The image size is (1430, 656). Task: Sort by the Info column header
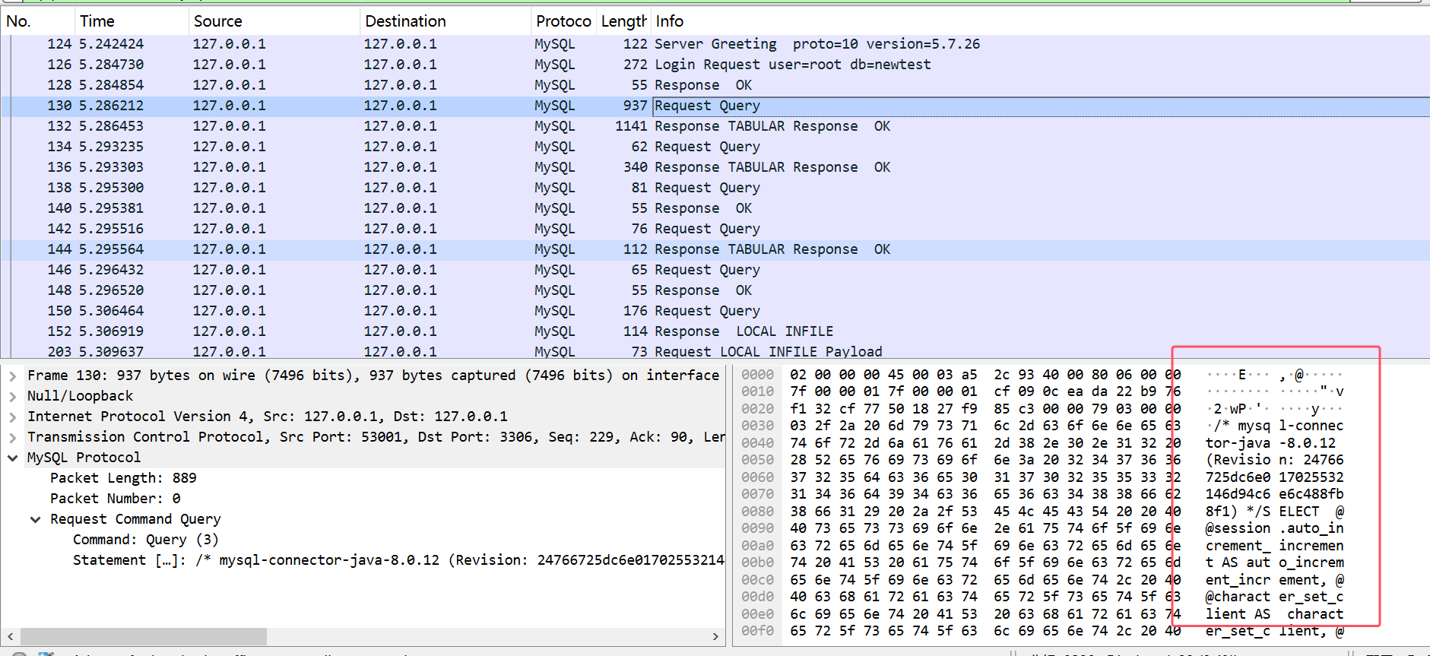coord(1040,21)
